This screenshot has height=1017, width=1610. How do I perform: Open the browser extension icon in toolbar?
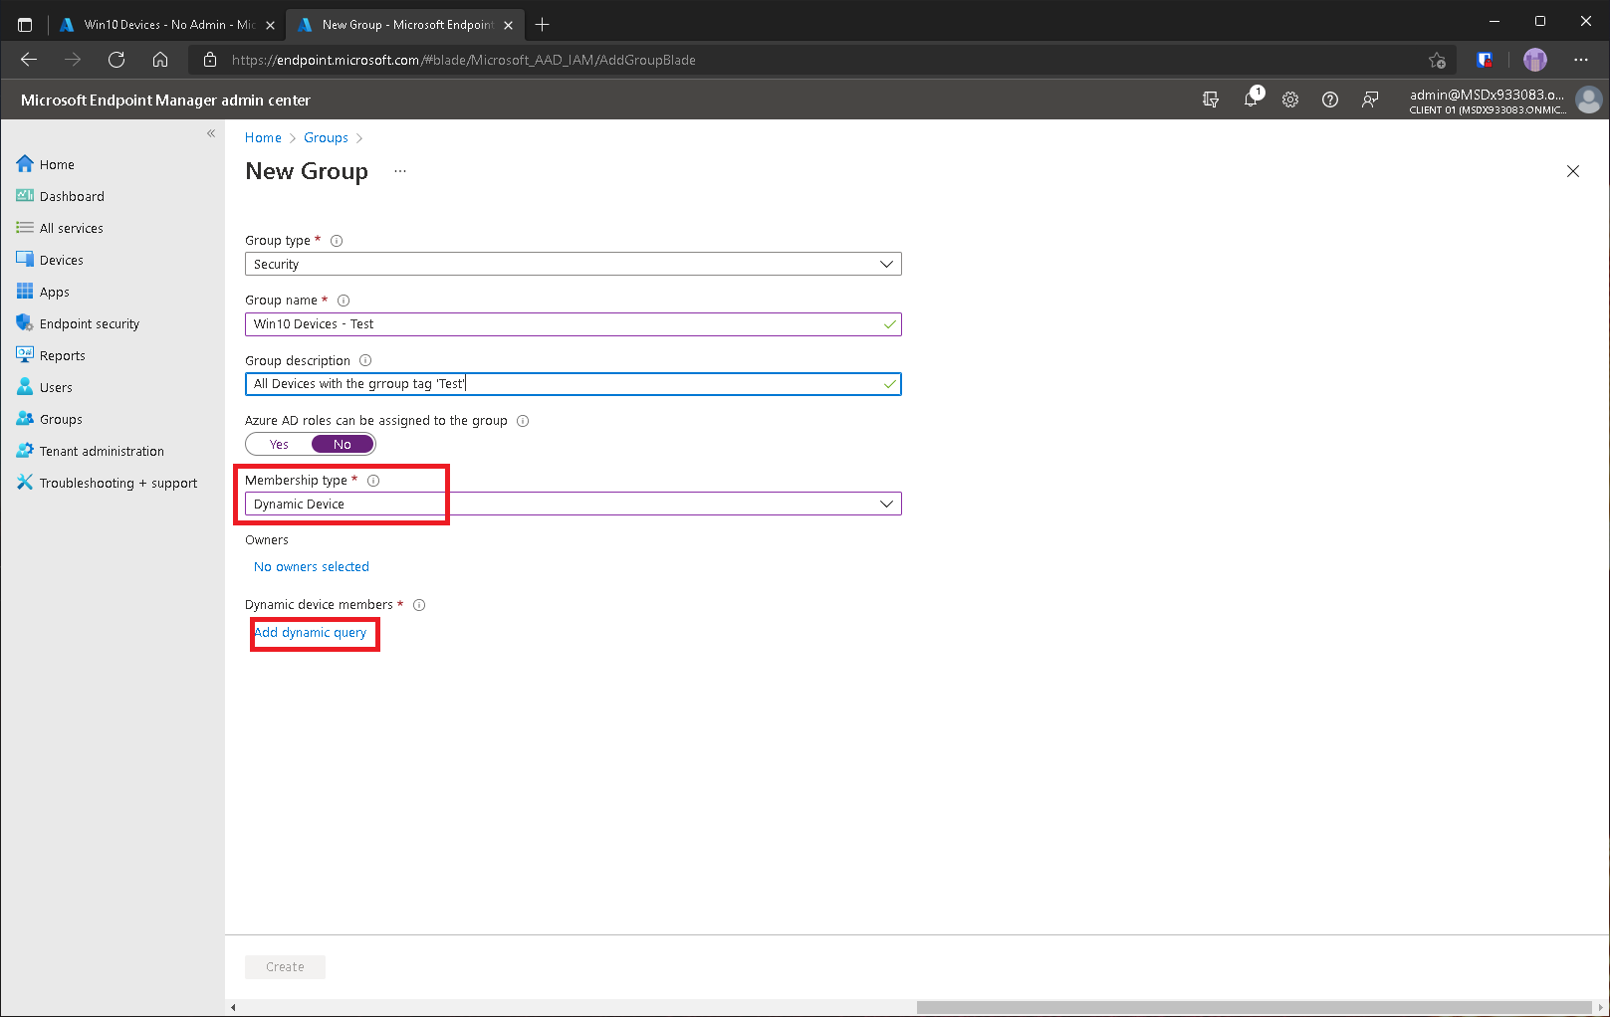[x=1485, y=60]
